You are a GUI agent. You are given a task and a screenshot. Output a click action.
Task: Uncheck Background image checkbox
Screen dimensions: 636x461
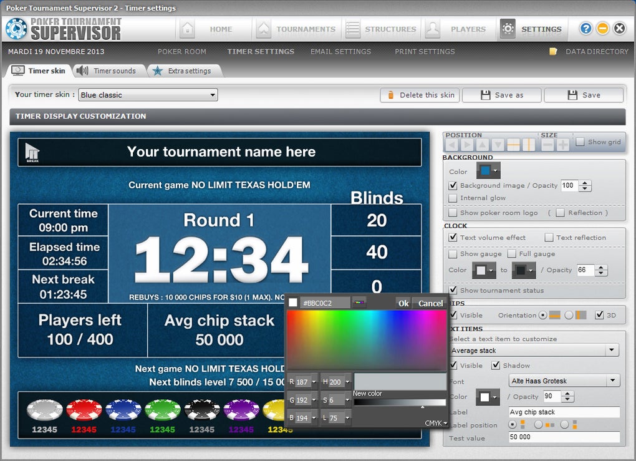pyautogui.click(x=453, y=185)
